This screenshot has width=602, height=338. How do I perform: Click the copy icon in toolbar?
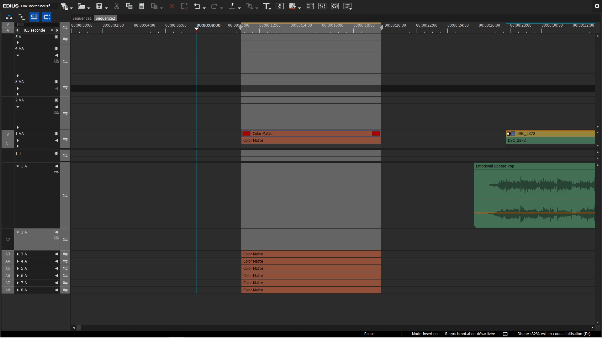pyautogui.click(x=129, y=6)
